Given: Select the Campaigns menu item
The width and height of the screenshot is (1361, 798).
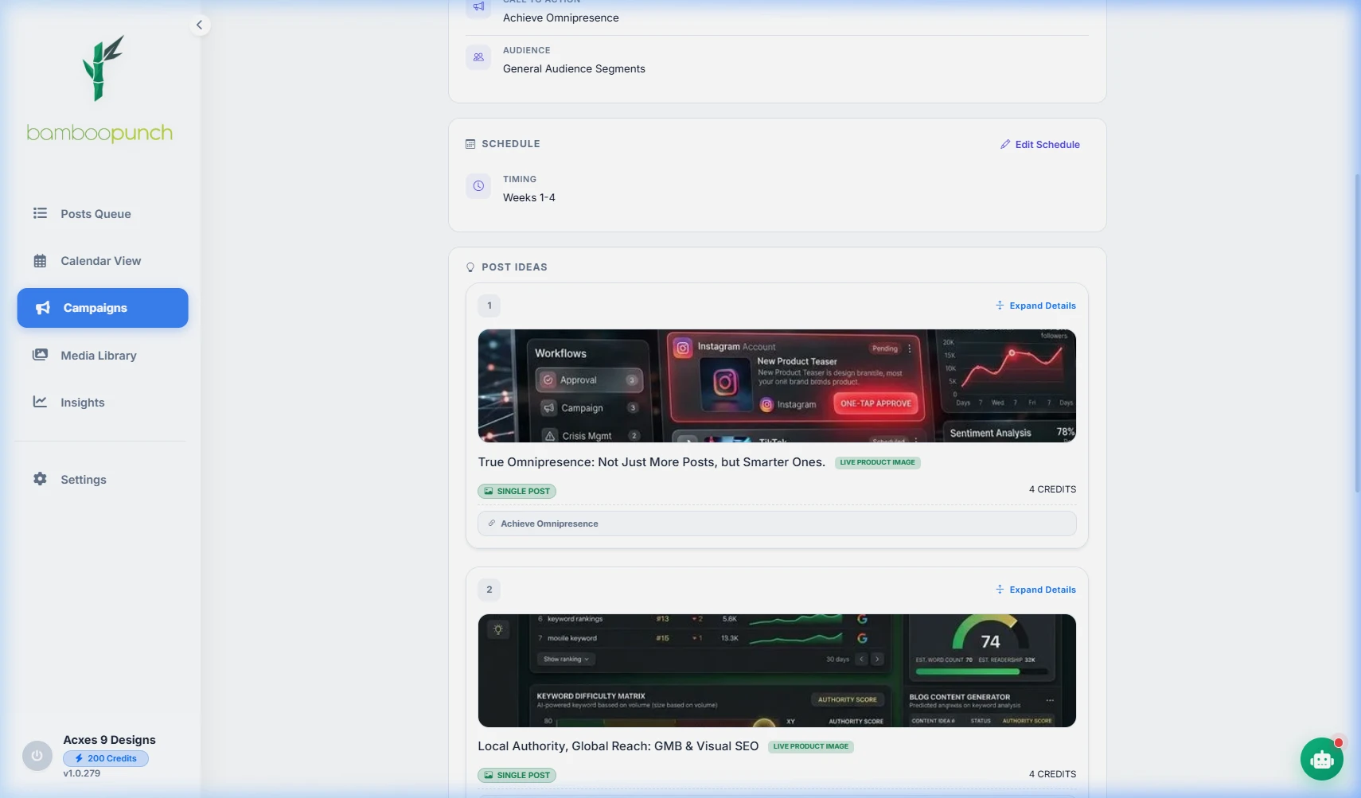Looking at the screenshot, I should tap(102, 307).
